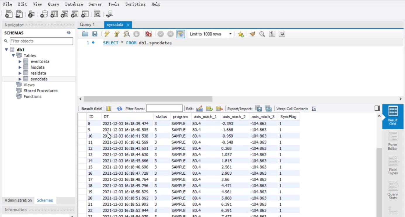Toggle the result side panel visibility
Image resolution: width=405 pixels, height=217 pixels.
click(x=377, y=108)
